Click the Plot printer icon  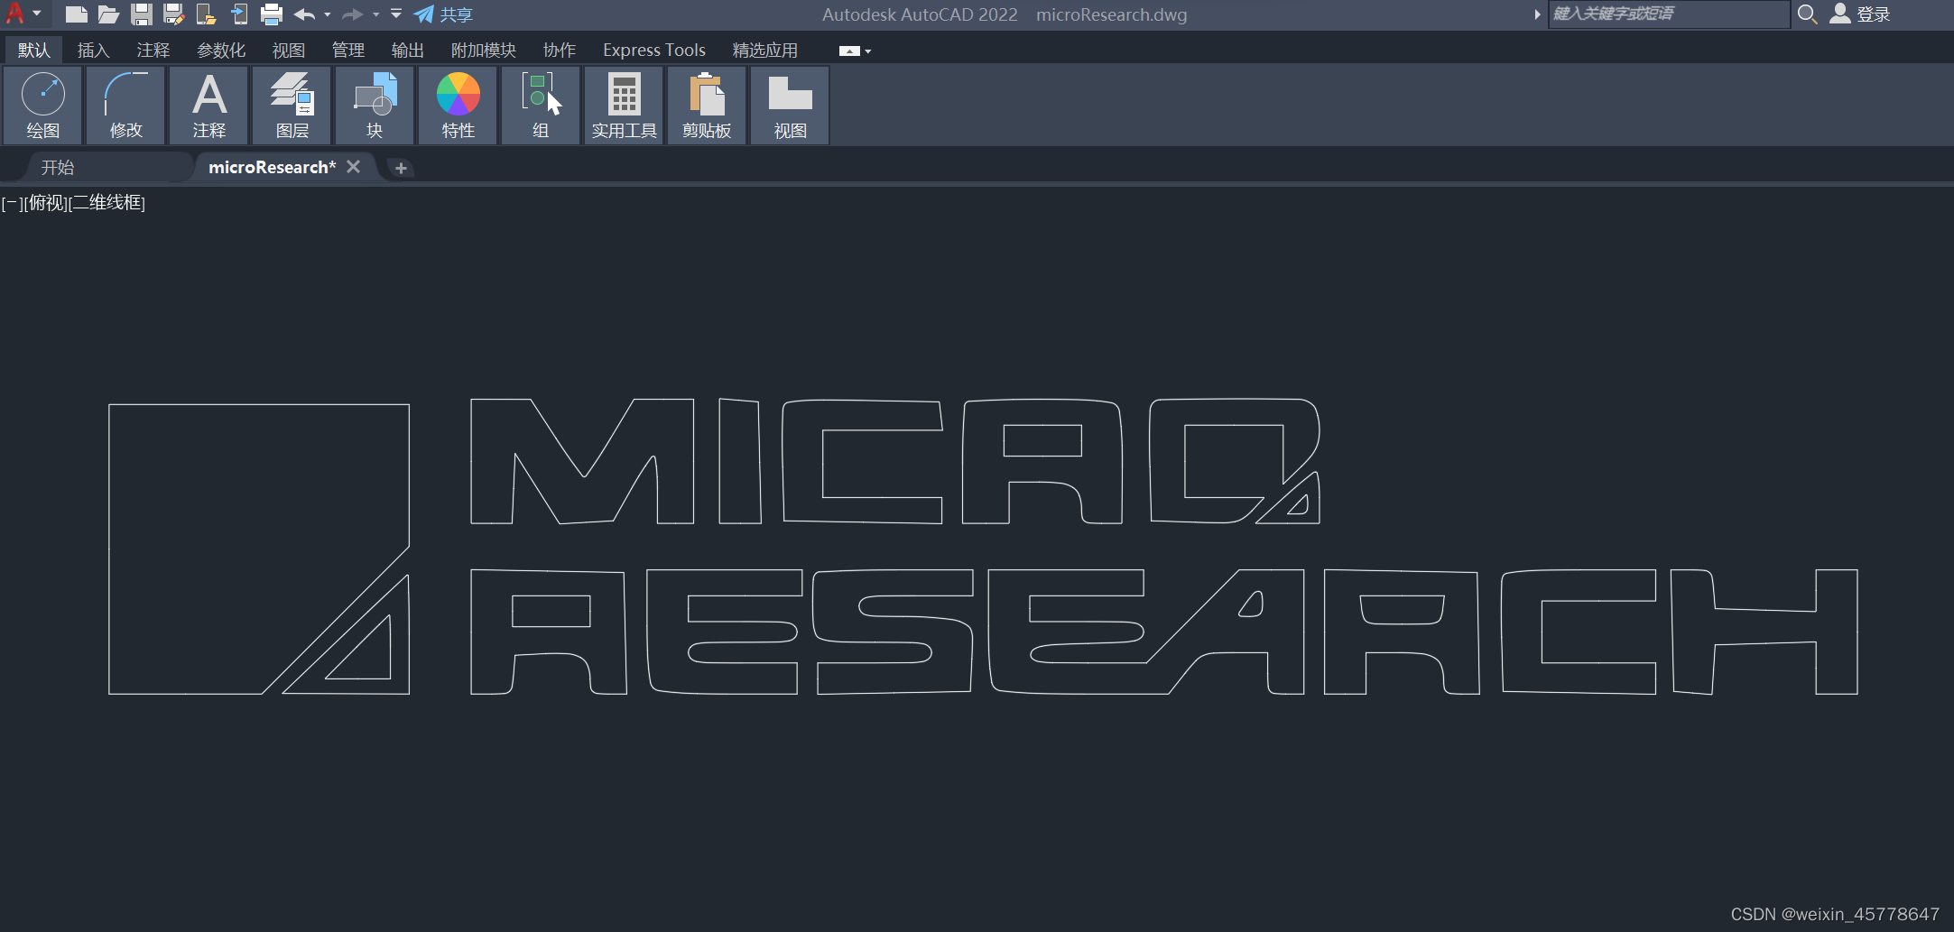coord(272,14)
